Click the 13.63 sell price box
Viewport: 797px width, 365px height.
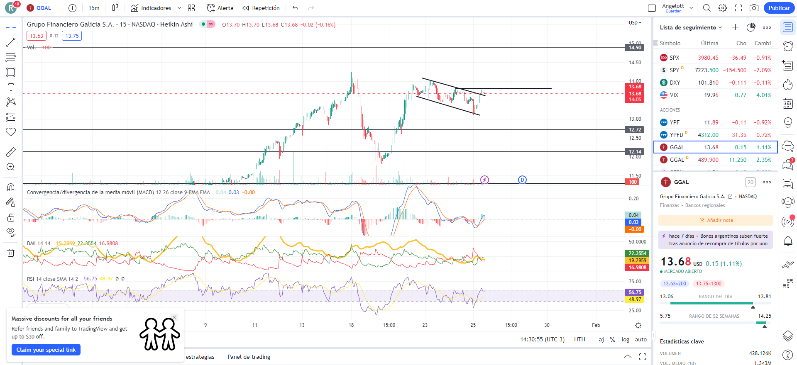tap(37, 36)
